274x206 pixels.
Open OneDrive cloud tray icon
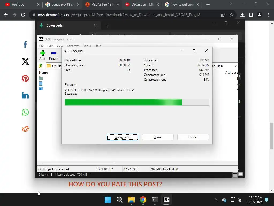pos(224,200)
